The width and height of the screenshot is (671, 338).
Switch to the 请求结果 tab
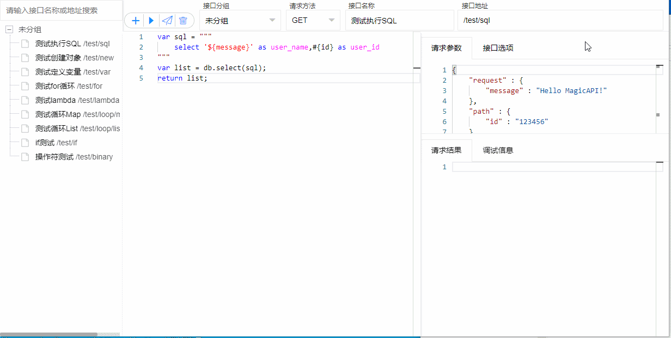447,150
